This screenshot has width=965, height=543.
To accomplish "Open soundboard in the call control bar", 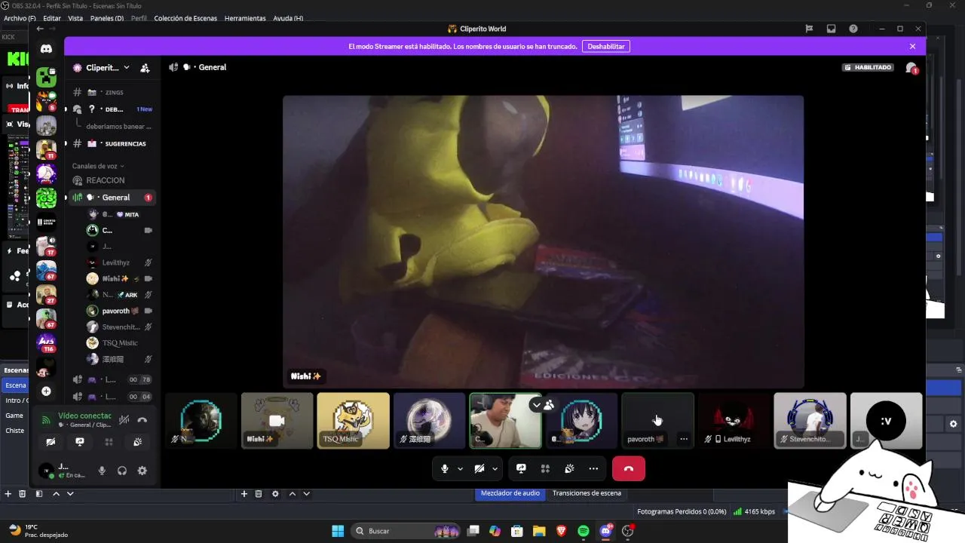I will (569, 468).
